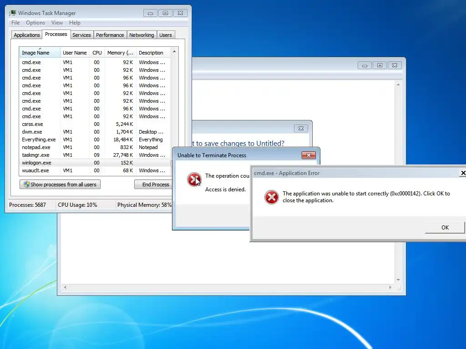Click the process list scroll up arrow

(174, 52)
